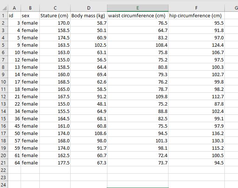
Task: Select waist circumference cell 73.7
Action: pyautogui.click(x=138, y=163)
